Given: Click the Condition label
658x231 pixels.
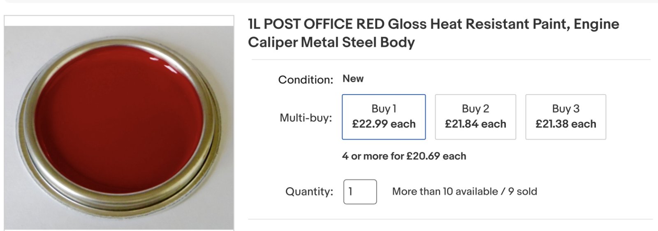Looking at the screenshot, I should click(x=306, y=79).
